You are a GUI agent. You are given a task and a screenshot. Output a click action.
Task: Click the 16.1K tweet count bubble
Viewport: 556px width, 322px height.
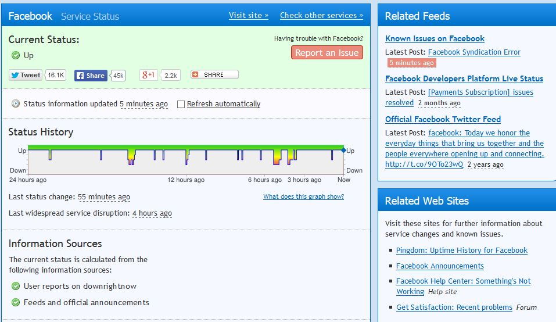[x=56, y=75]
